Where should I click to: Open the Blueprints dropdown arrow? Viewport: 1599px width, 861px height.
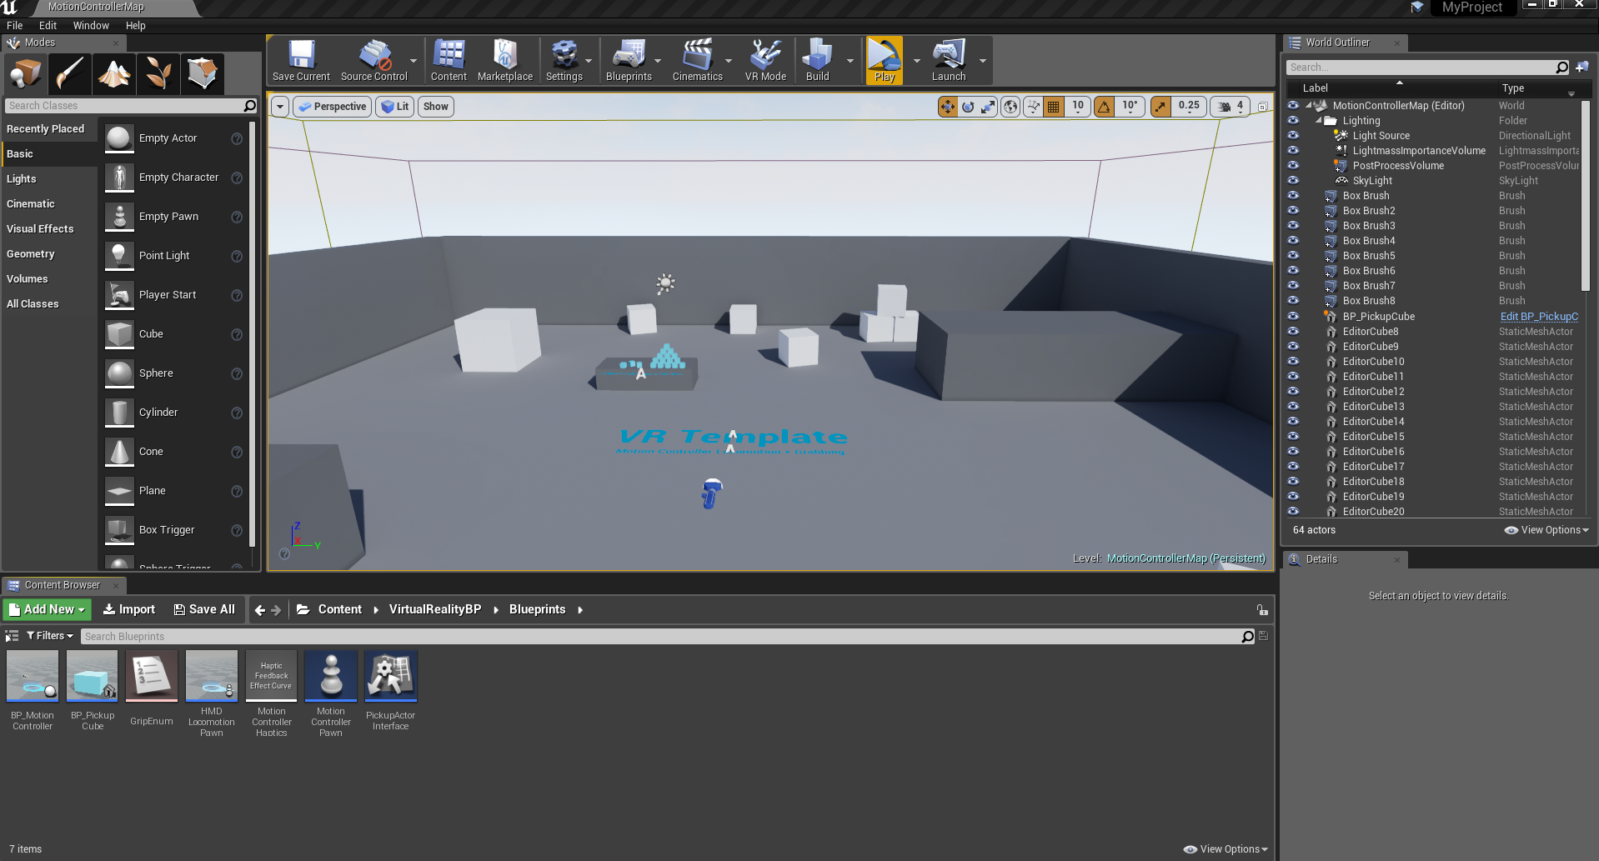(x=658, y=61)
